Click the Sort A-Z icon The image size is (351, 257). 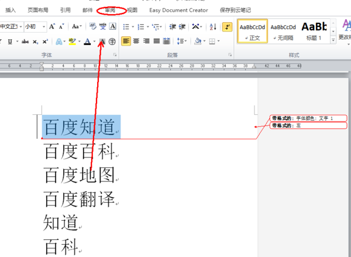click(213, 27)
